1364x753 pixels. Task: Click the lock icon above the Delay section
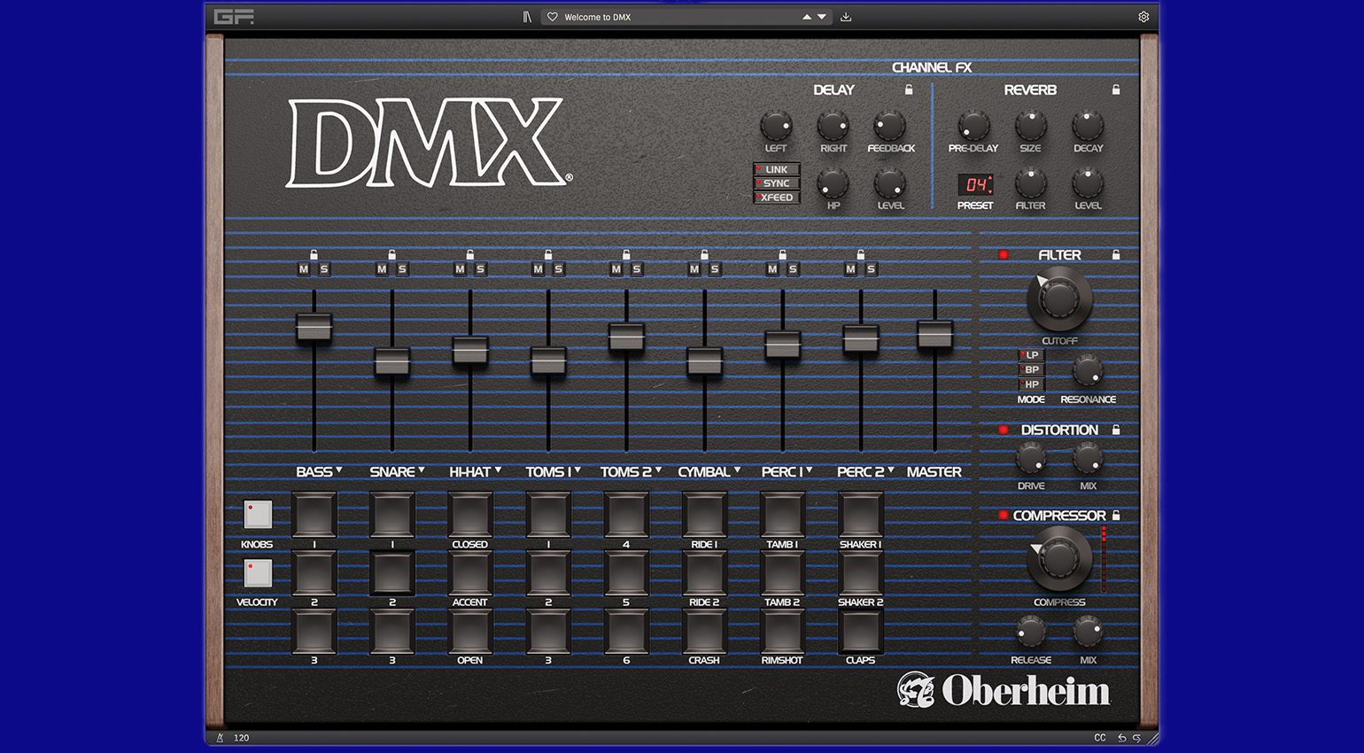[x=909, y=89]
